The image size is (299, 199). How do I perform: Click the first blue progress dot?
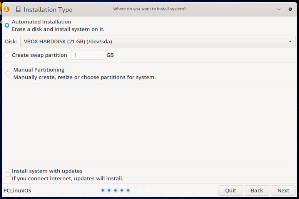click(x=103, y=190)
